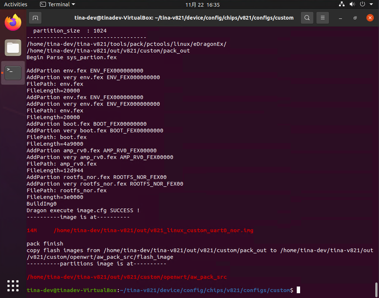This screenshot has height=298, width=379.
Task: Click 'FilePath: amp_rv0.fex' line
Action: click(x=61, y=164)
